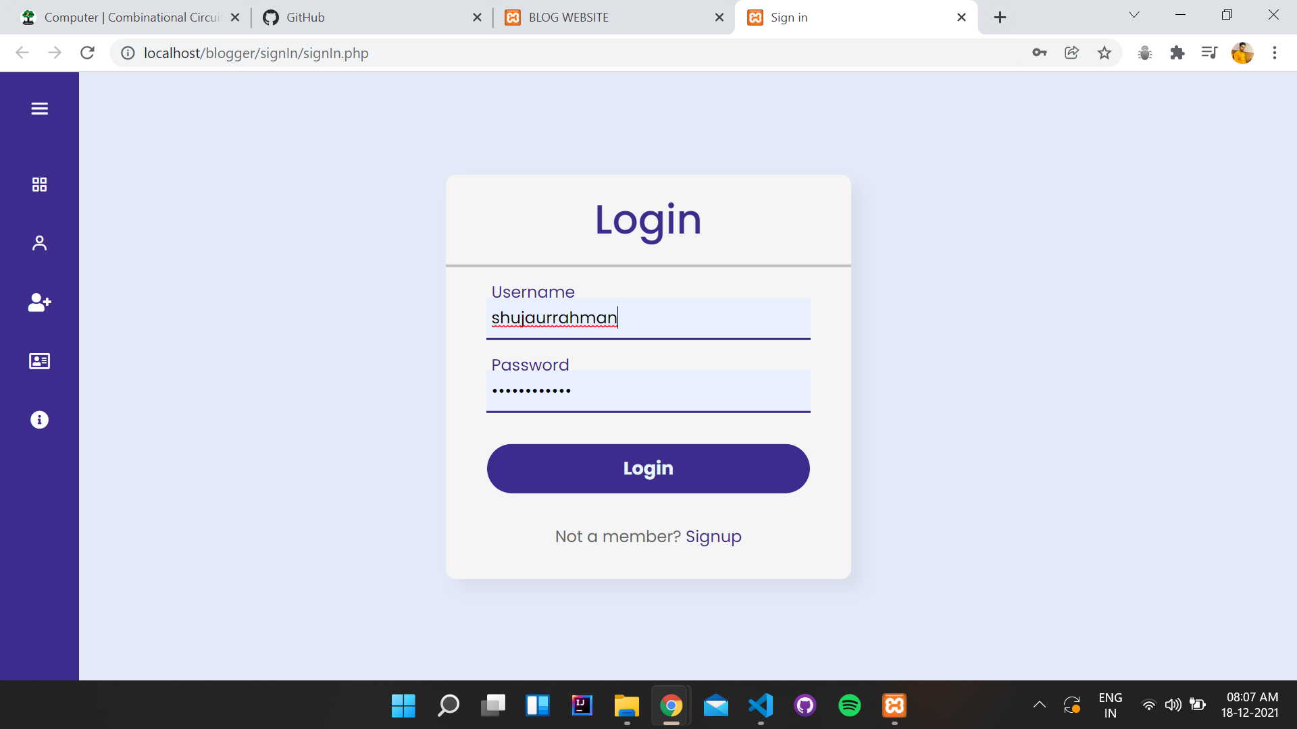1297x729 pixels.
Task: Open the hamburger menu in sidebar
Action: point(39,109)
